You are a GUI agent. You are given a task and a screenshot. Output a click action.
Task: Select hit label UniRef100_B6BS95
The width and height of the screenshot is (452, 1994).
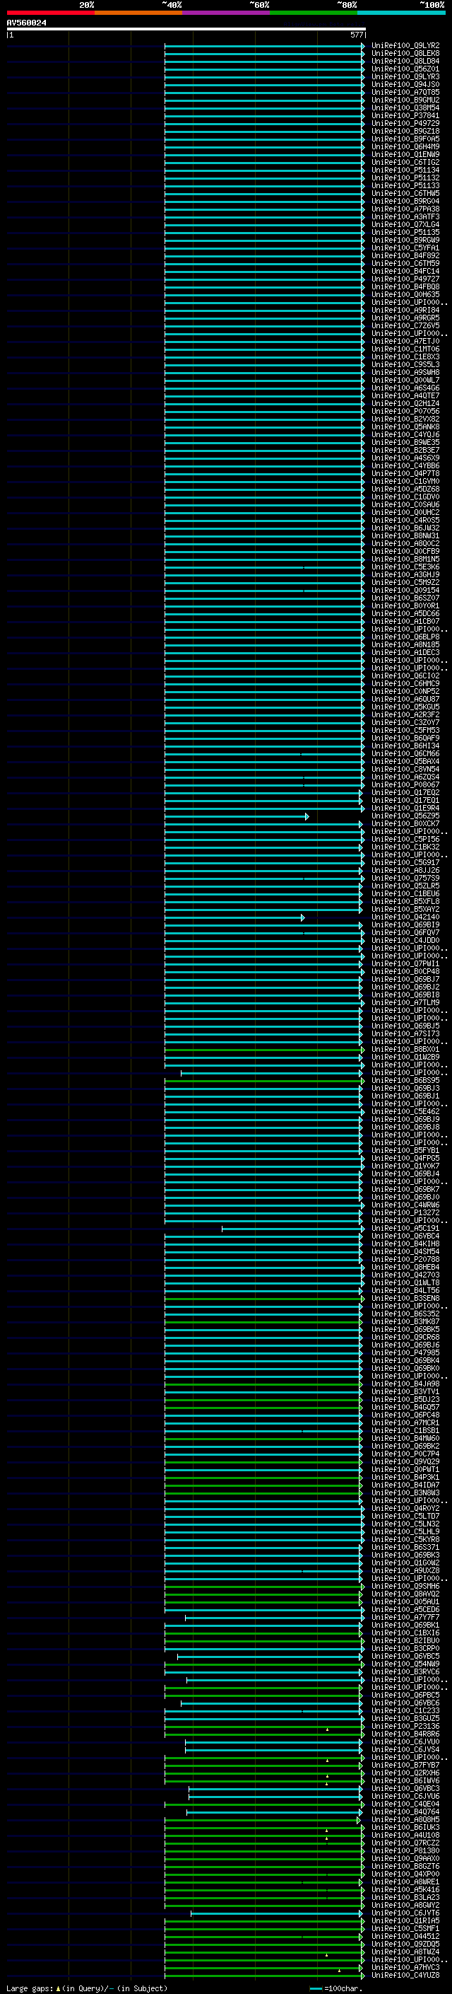pos(405,1081)
